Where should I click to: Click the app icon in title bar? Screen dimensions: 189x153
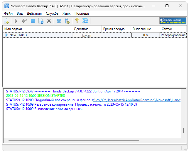tap(7, 6)
